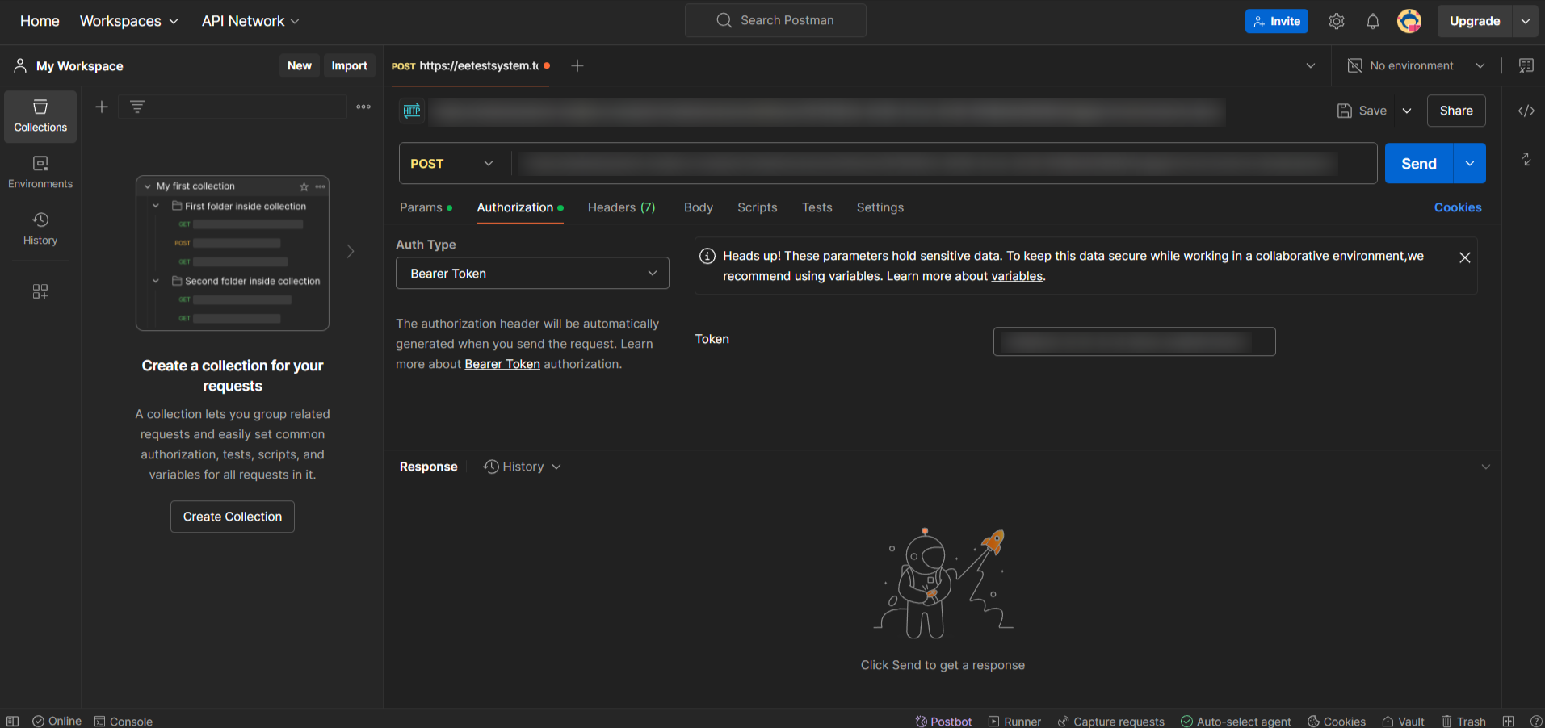Open the Collections sidebar panel

(40, 116)
